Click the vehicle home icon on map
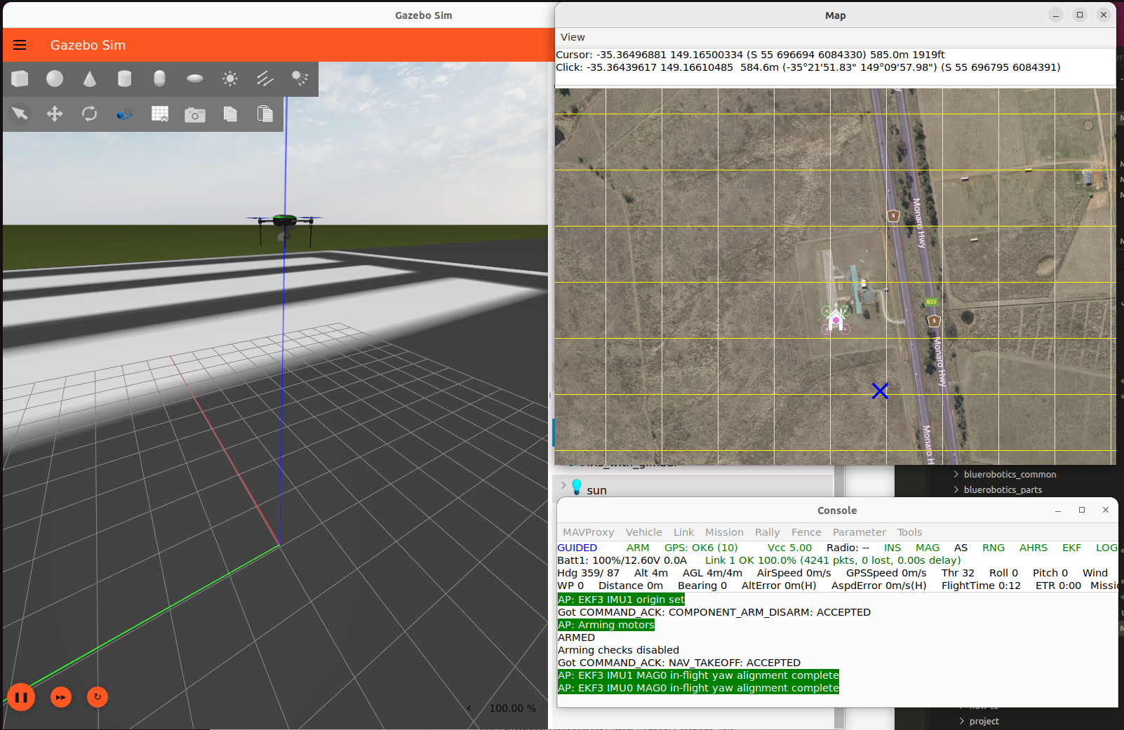This screenshot has width=1124, height=730. tap(836, 320)
